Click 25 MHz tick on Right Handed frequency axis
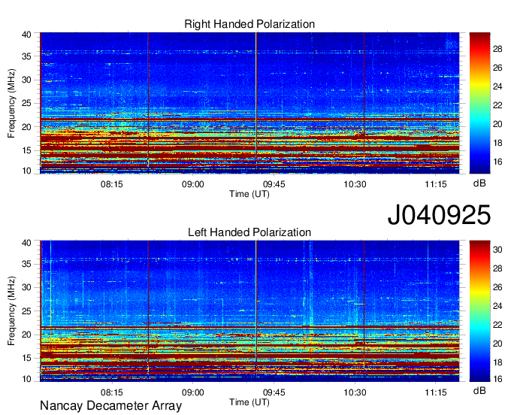 26,103
